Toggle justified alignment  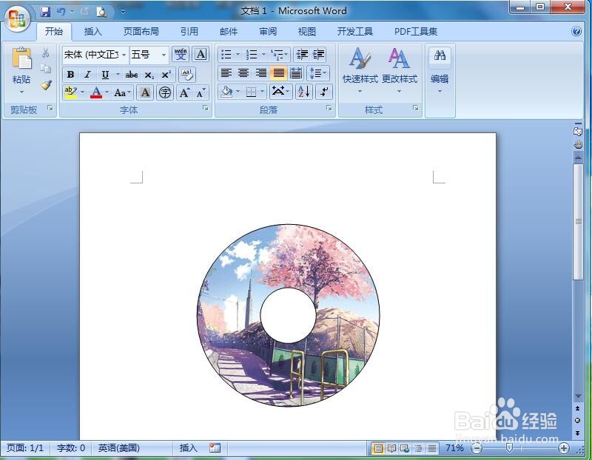coord(278,72)
